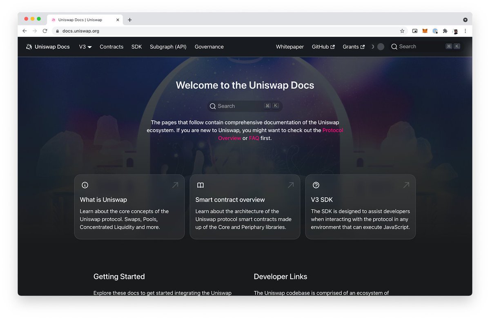
Task: Click the circular extension icon beside MetaMask
Action: 435,31
